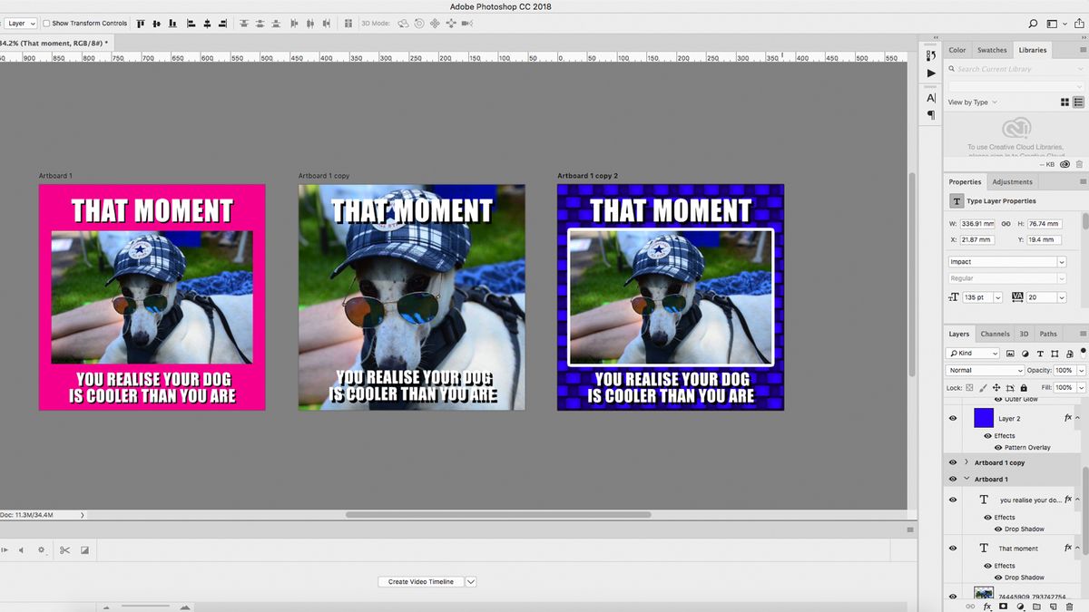Click the Filter for type layers icon
This screenshot has width=1089, height=612.
point(1041,354)
